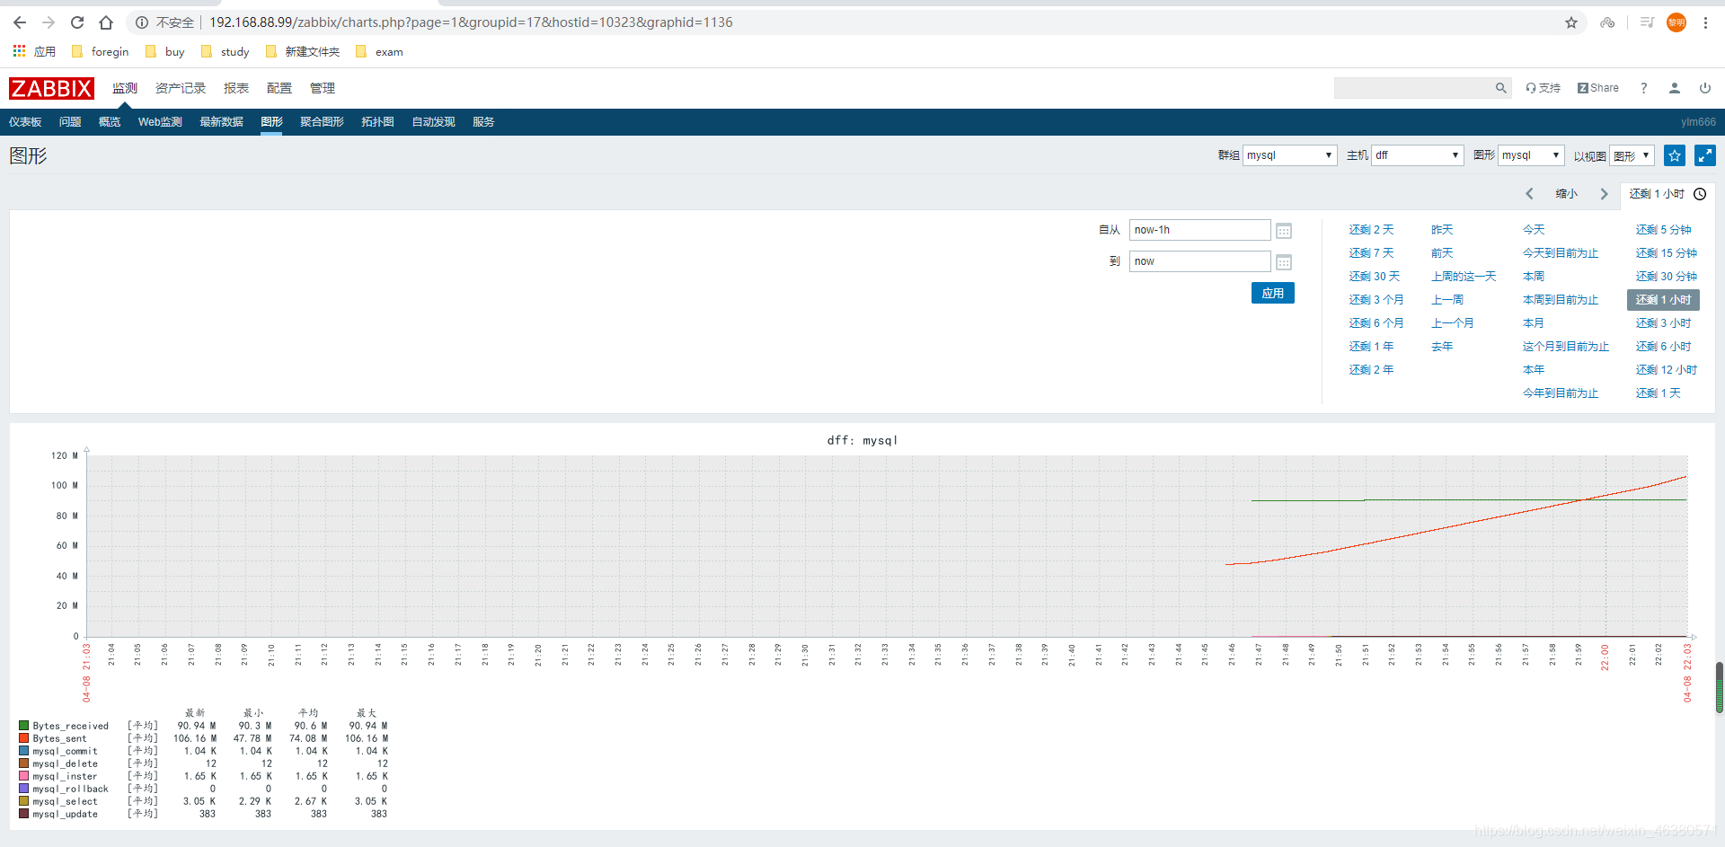Open the Administration main menu

pos(323,88)
